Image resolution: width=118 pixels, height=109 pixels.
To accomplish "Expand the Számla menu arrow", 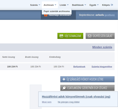I will [40, 5].
